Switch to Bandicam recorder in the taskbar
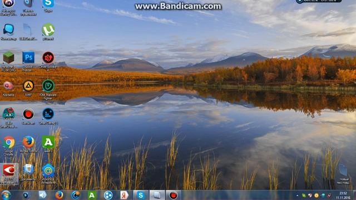The image size is (356, 200). click(173, 195)
